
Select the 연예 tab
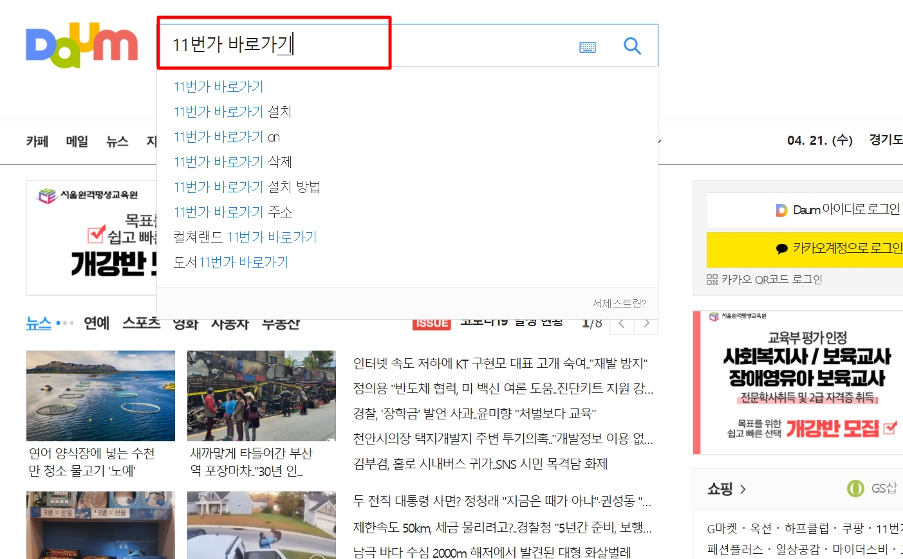coord(97,323)
